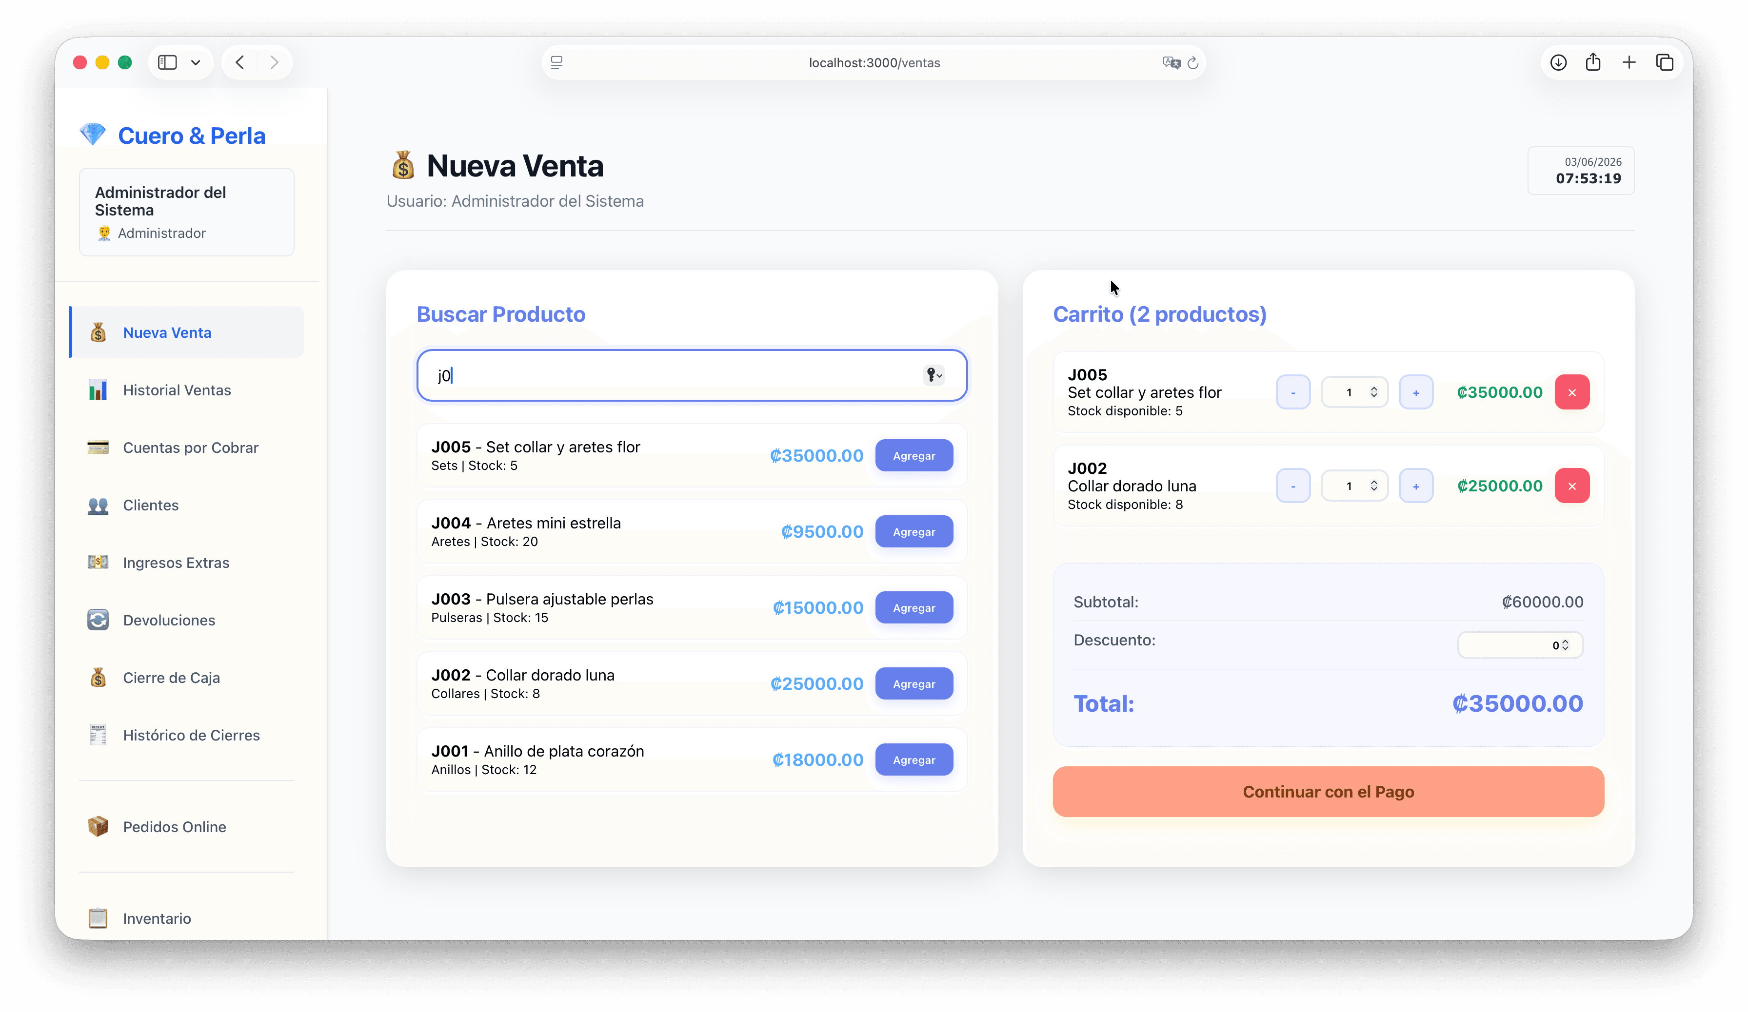The width and height of the screenshot is (1748, 1012).
Task: Reload the page in Safari
Action: (1192, 62)
